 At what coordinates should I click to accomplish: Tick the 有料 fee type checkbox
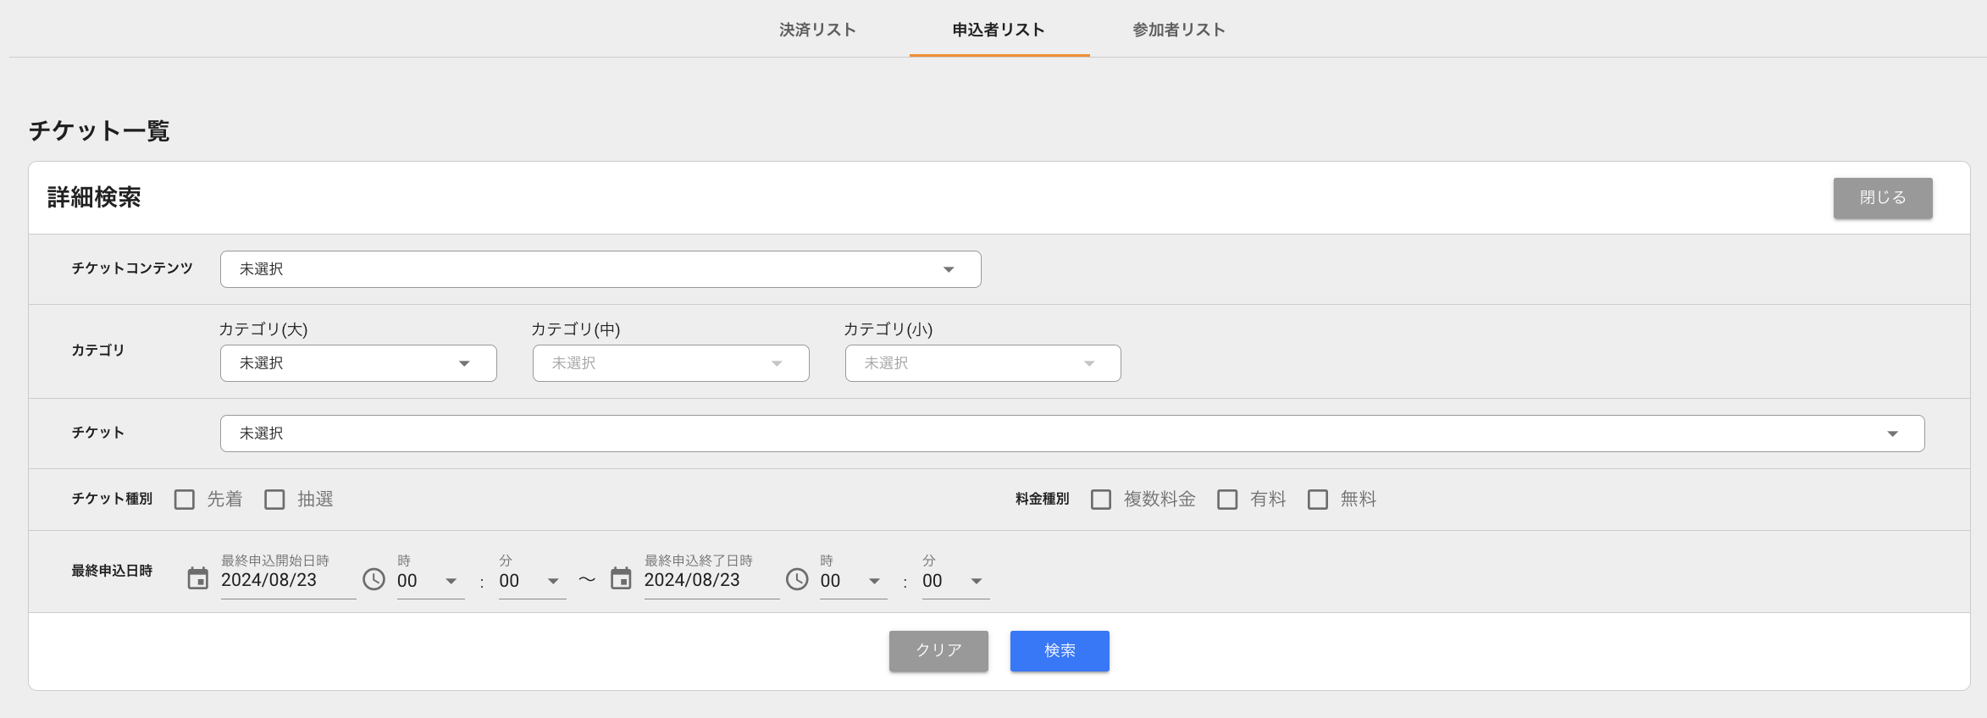pos(1227,500)
